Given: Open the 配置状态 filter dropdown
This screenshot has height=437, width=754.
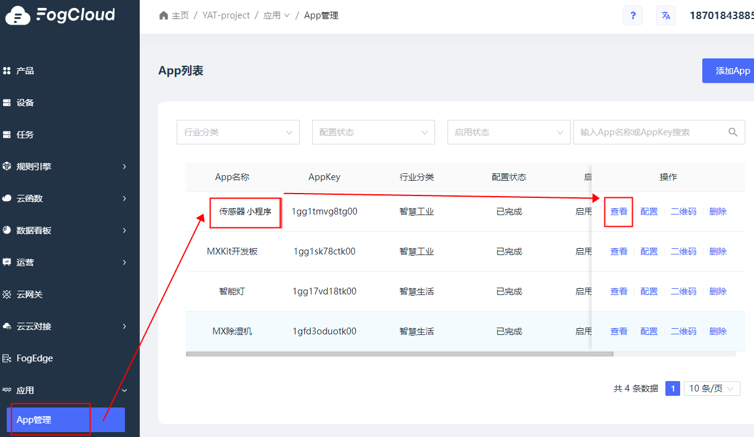Looking at the screenshot, I should pyautogui.click(x=374, y=132).
